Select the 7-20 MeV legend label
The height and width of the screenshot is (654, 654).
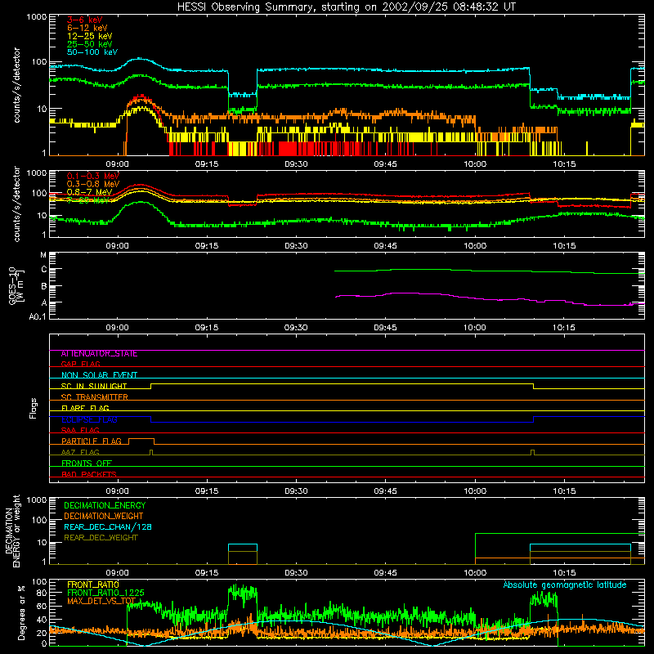pyautogui.click(x=88, y=200)
